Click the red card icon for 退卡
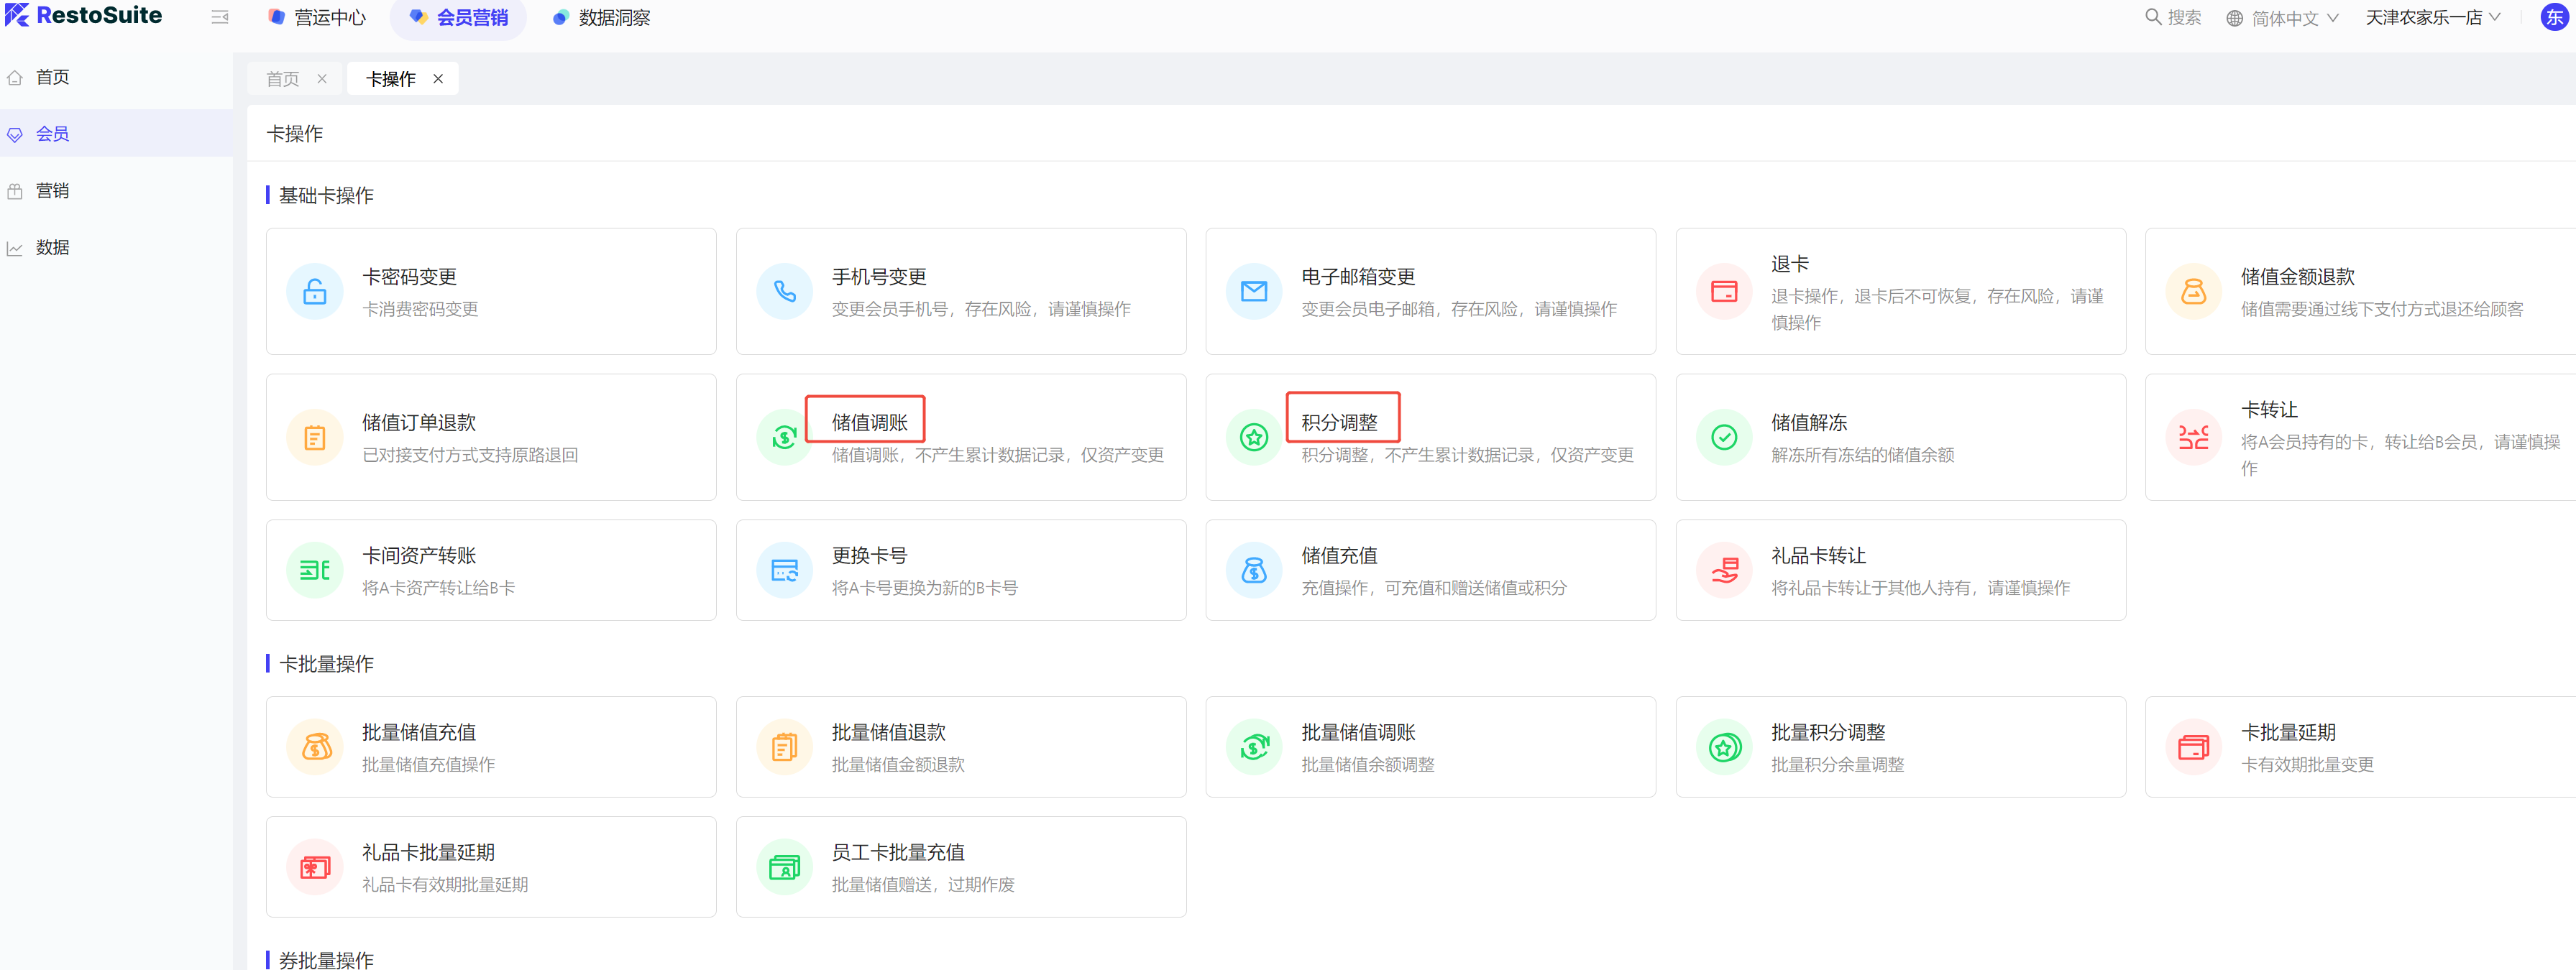 tap(1723, 292)
